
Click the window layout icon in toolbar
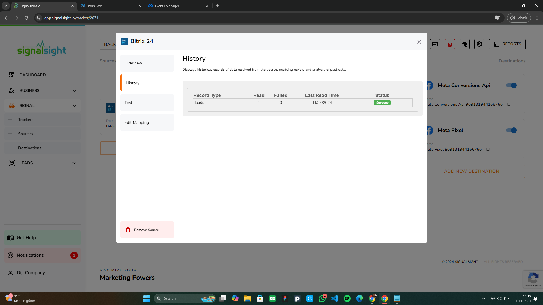(x=435, y=44)
